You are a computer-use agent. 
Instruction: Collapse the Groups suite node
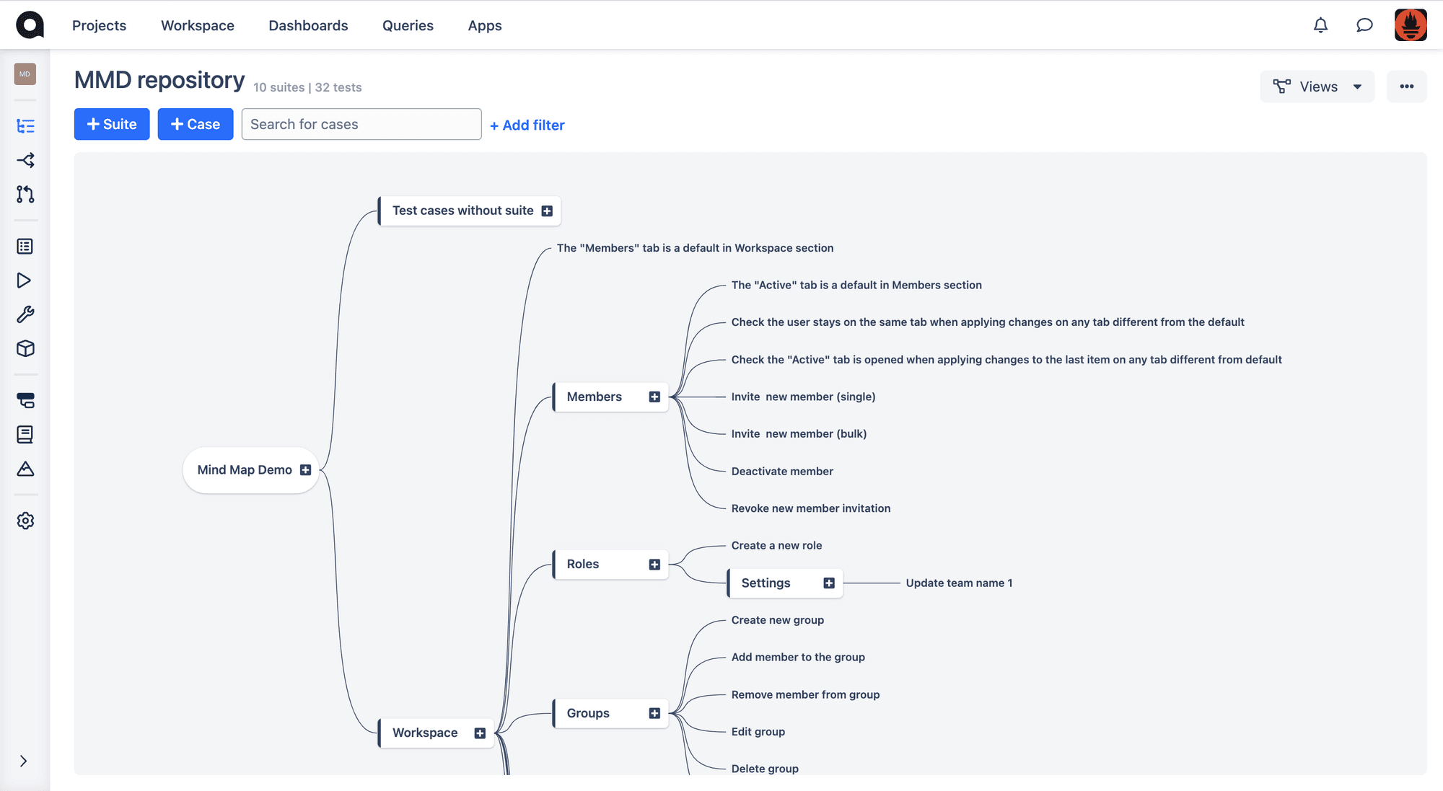tap(654, 714)
